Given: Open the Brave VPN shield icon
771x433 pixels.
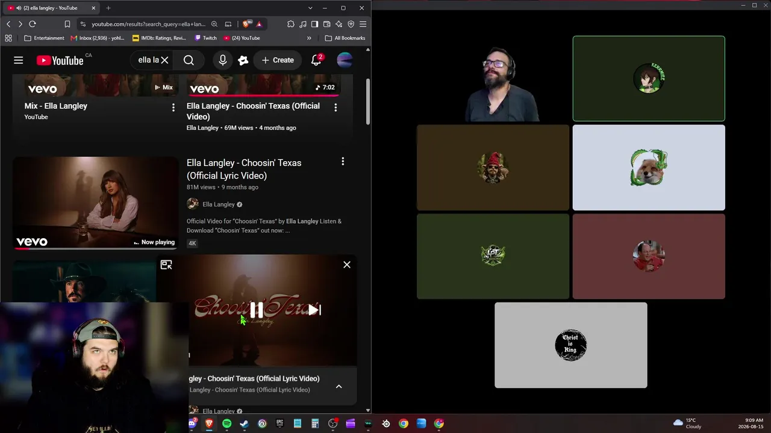Looking at the screenshot, I should tap(351, 24).
